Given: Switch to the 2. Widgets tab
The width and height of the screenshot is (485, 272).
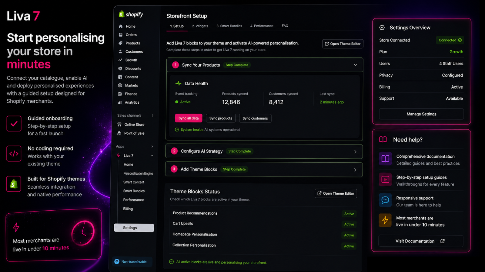Looking at the screenshot, I should pos(200,26).
